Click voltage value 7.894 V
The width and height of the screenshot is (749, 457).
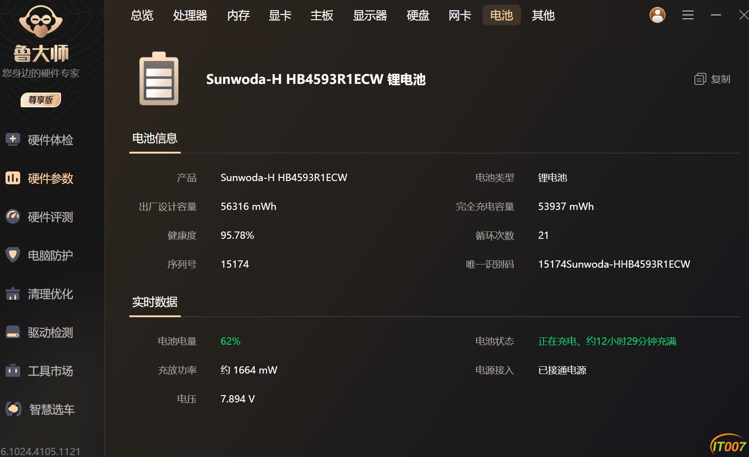[238, 399]
